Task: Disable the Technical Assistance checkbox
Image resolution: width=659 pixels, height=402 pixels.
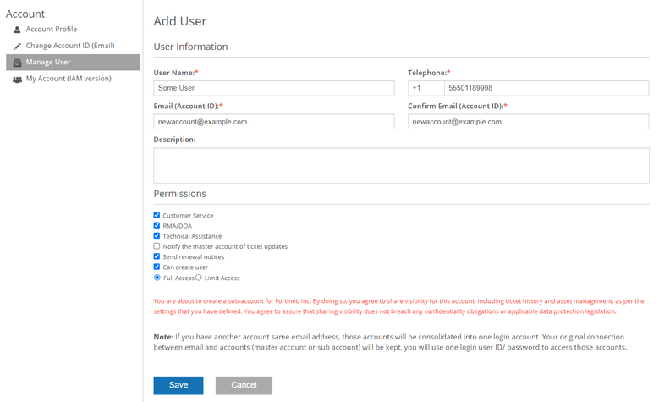Action: pos(157,236)
